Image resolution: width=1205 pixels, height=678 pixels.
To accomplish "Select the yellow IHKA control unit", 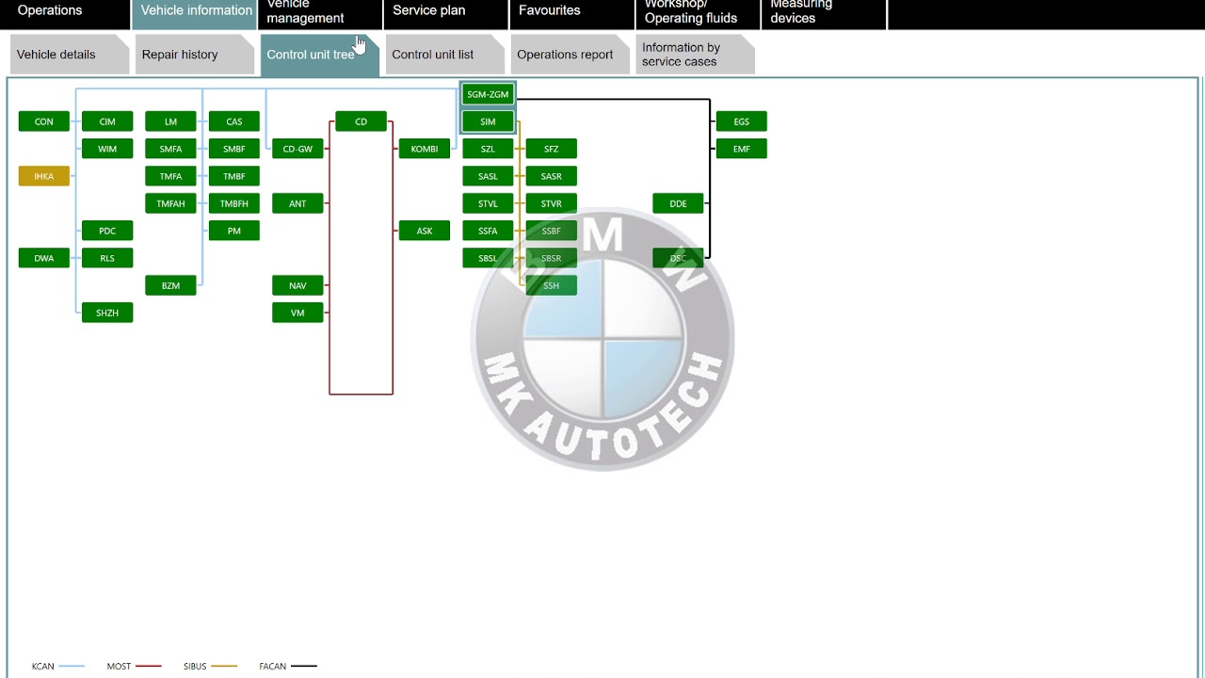I will (x=44, y=176).
